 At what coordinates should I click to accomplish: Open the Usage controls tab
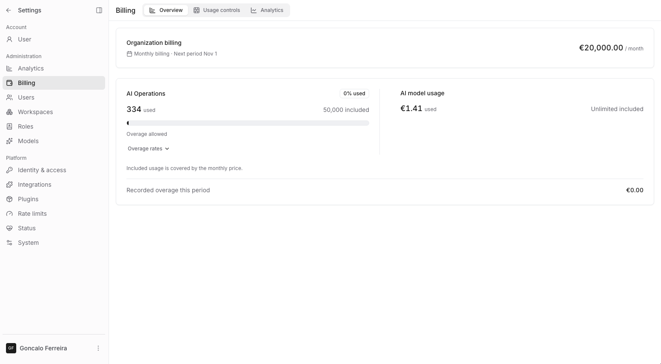coord(217,10)
